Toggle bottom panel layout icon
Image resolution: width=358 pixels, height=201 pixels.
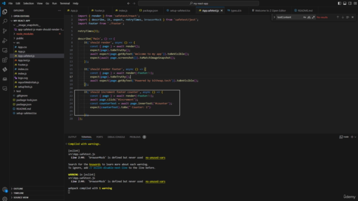click(345, 3)
